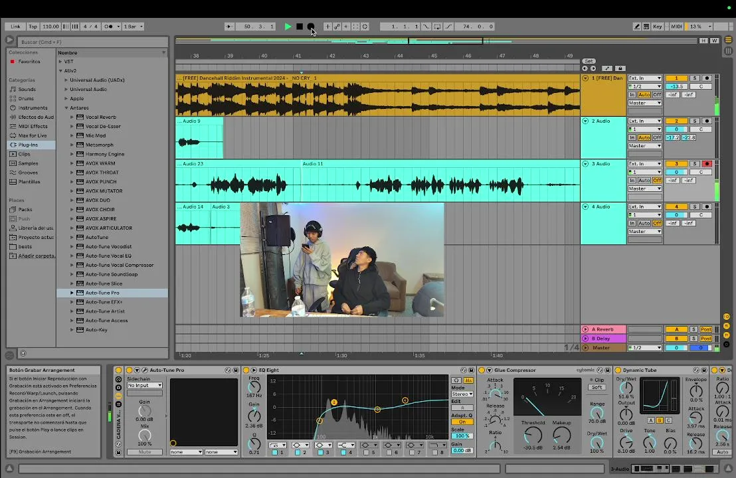The height and width of the screenshot is (478, 736).
Task: Enable Key map mode
Action: 657,27
